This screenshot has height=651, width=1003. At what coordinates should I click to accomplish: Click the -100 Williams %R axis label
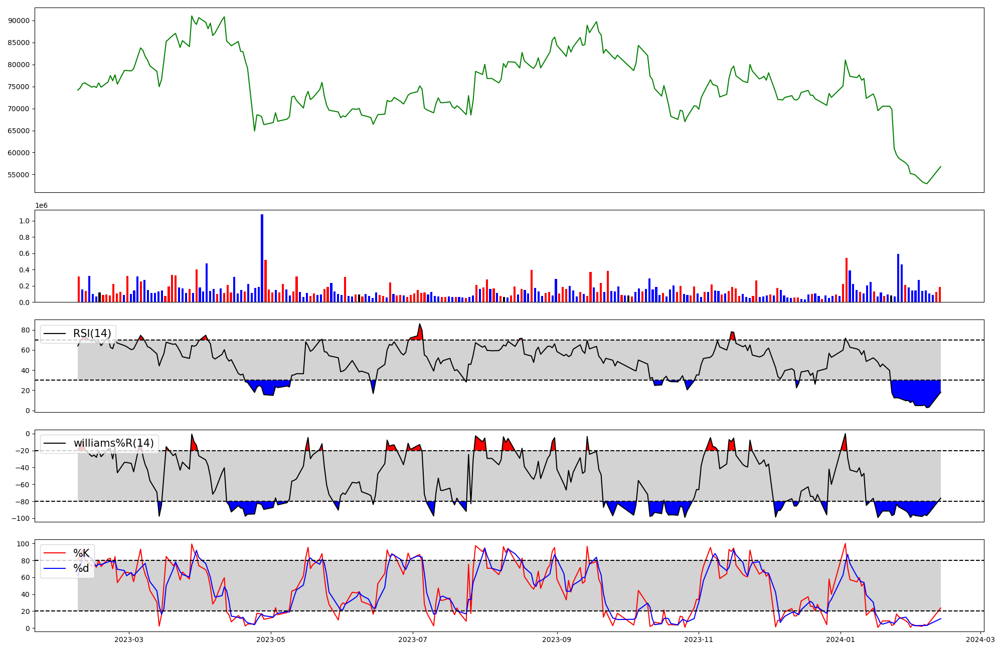[21, 518]
